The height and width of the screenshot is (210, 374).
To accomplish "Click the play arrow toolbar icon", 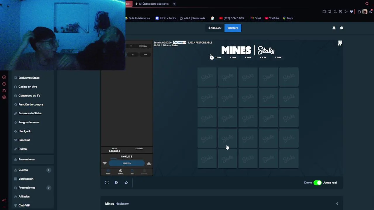I will click(346, 12).
